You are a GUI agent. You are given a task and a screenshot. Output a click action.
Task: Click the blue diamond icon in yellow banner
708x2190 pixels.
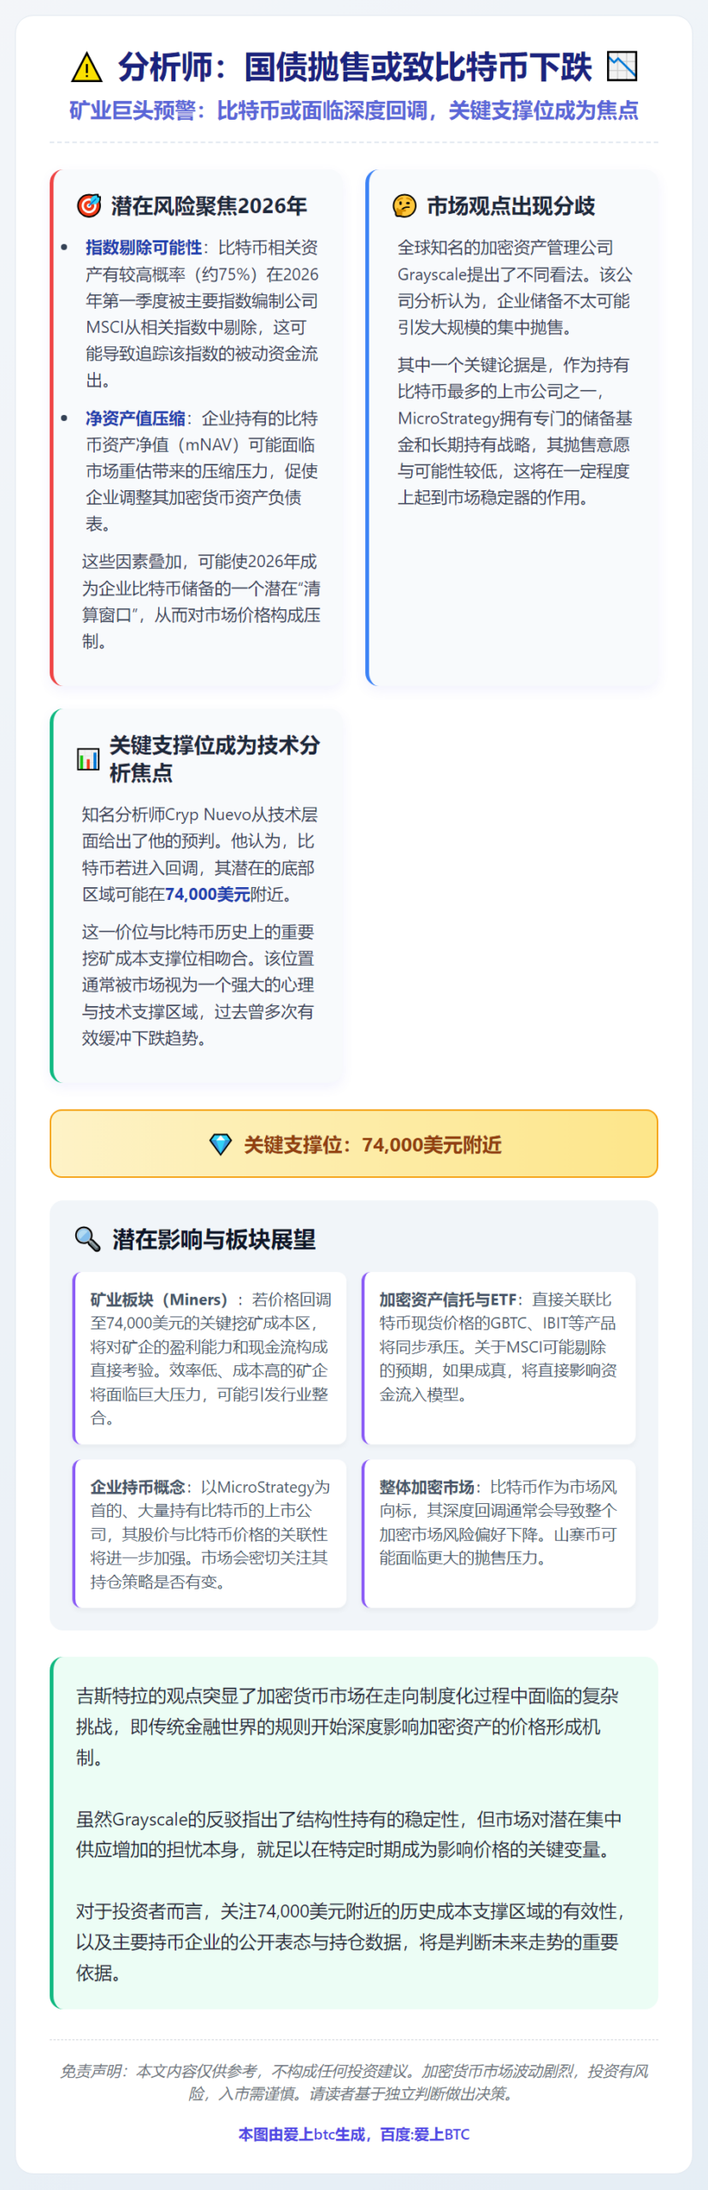click(221, 1145)
